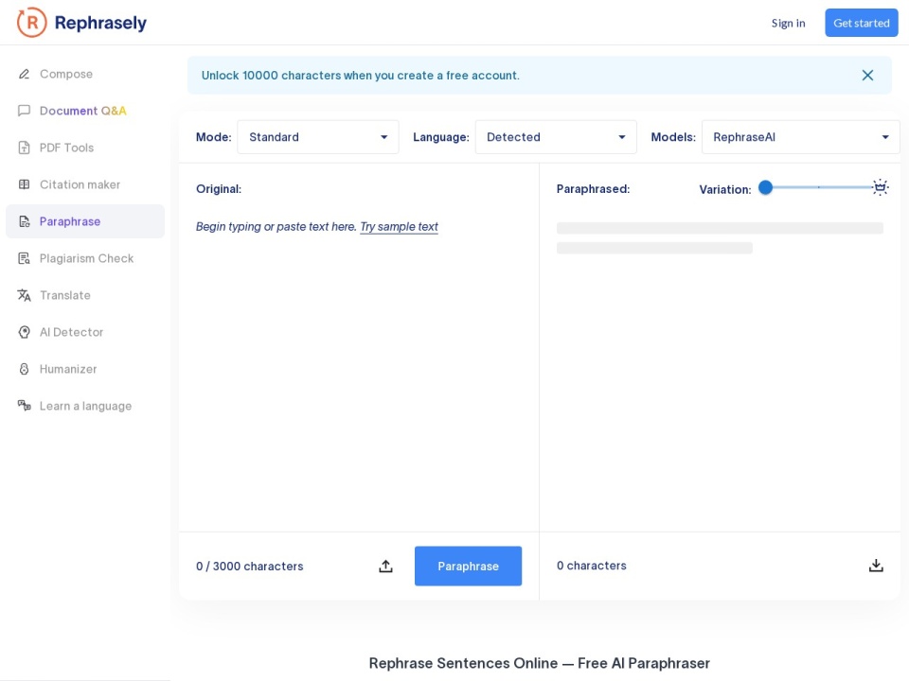The width and height of the screenshot is (909, 681).
Task: Click the Paraphrase sidebar icon
Action: point(24,221)
